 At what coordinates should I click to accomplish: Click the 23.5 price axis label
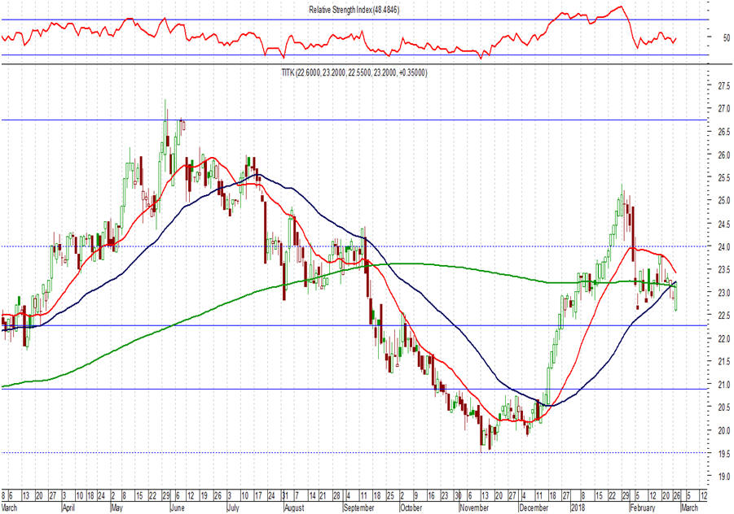click(723, 270)
